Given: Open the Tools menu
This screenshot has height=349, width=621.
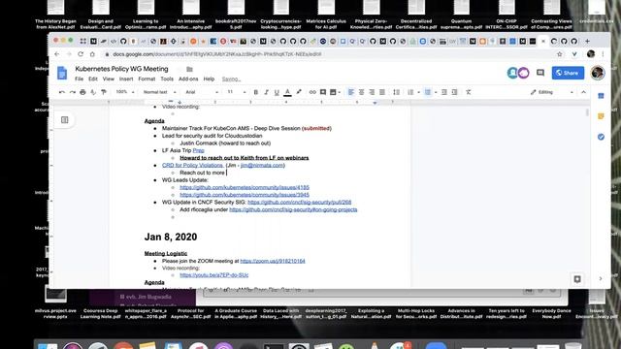Looking at the screenshot, I should pyautogui.click(x=167, y=79).
